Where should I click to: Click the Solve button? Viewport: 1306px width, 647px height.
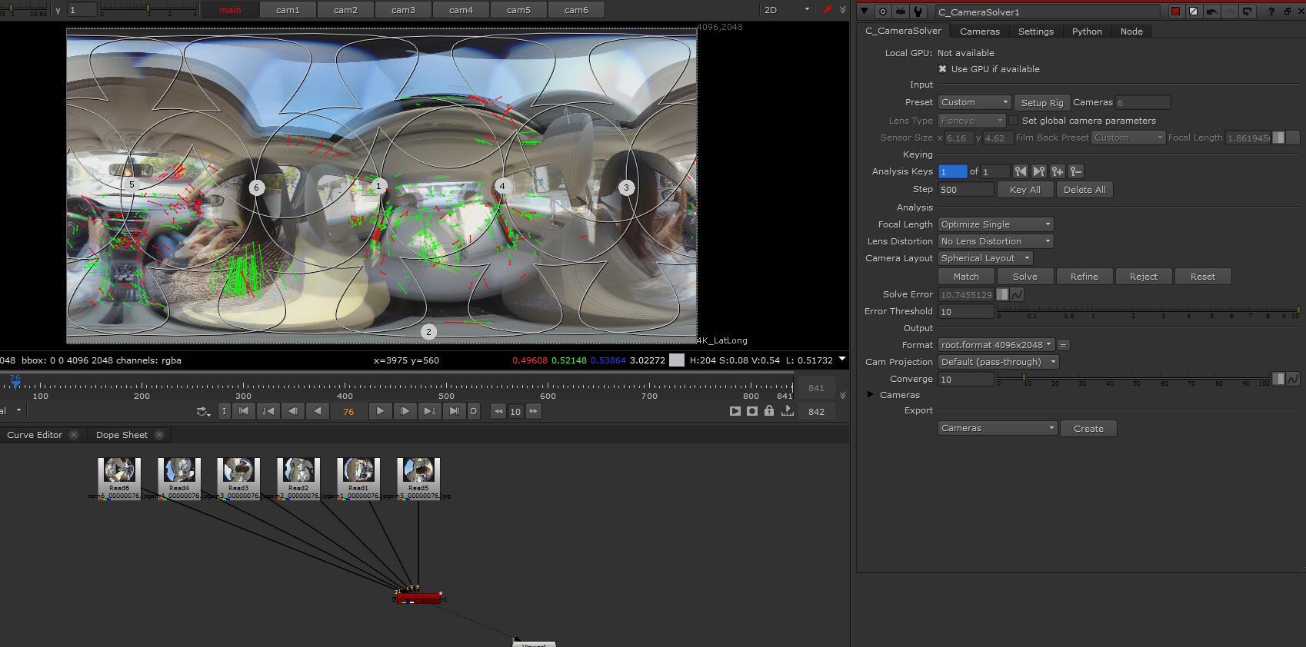point(1024,277)
